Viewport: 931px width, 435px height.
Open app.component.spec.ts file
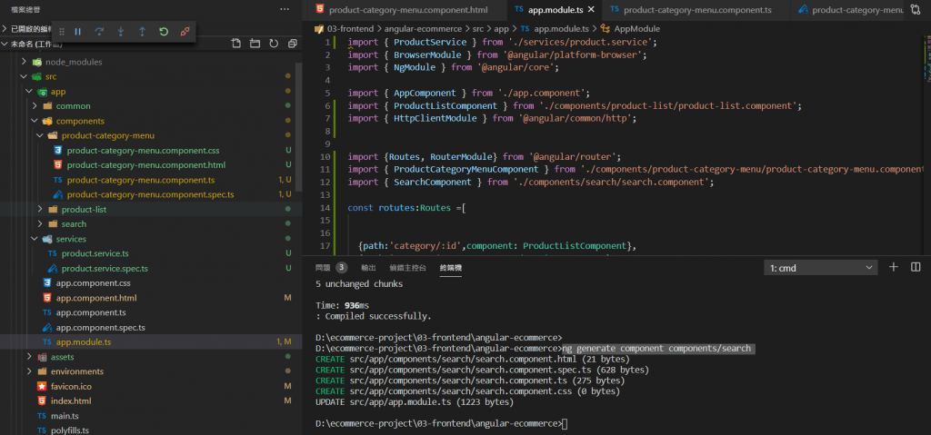[x=100, y=327]
